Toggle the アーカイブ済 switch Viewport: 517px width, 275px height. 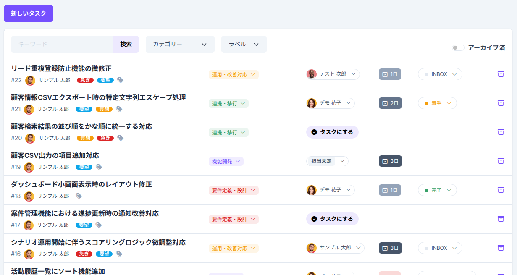[x=458, y=48]
